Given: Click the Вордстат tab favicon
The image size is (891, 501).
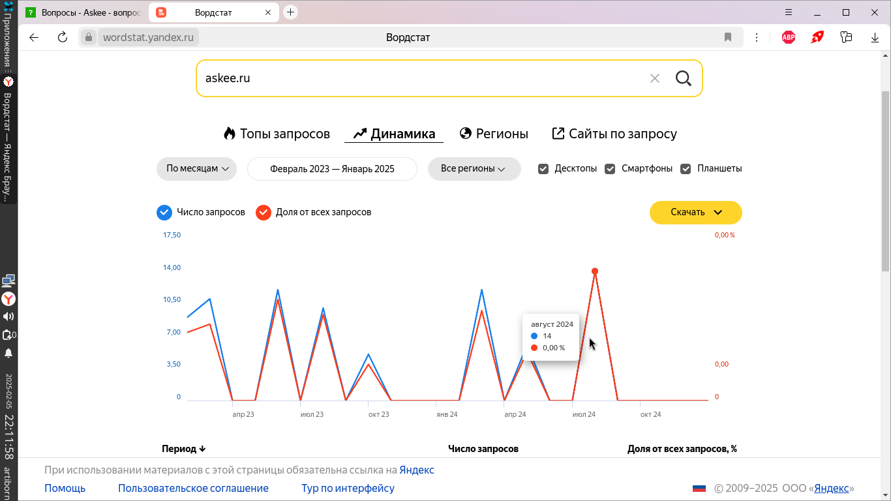Looking at the screenshot, I should point(161,12).
